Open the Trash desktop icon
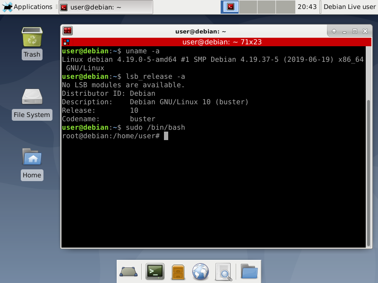Screen dimensions: 378x283 [x=32, y=37]
